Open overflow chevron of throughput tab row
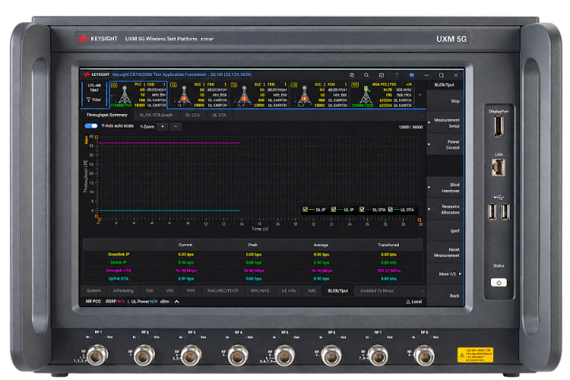Viewport: 570px width, 380px height. [x=422, y=116]
